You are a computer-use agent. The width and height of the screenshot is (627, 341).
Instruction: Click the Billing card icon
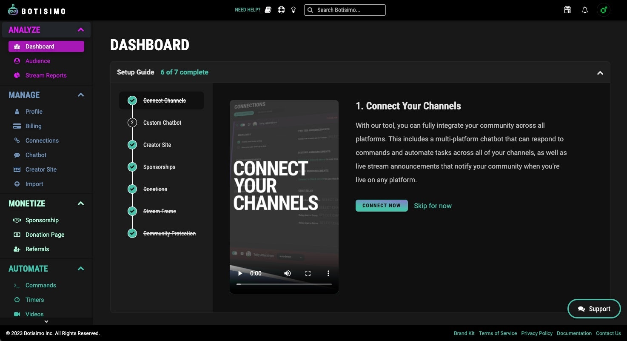click(17, 126)
